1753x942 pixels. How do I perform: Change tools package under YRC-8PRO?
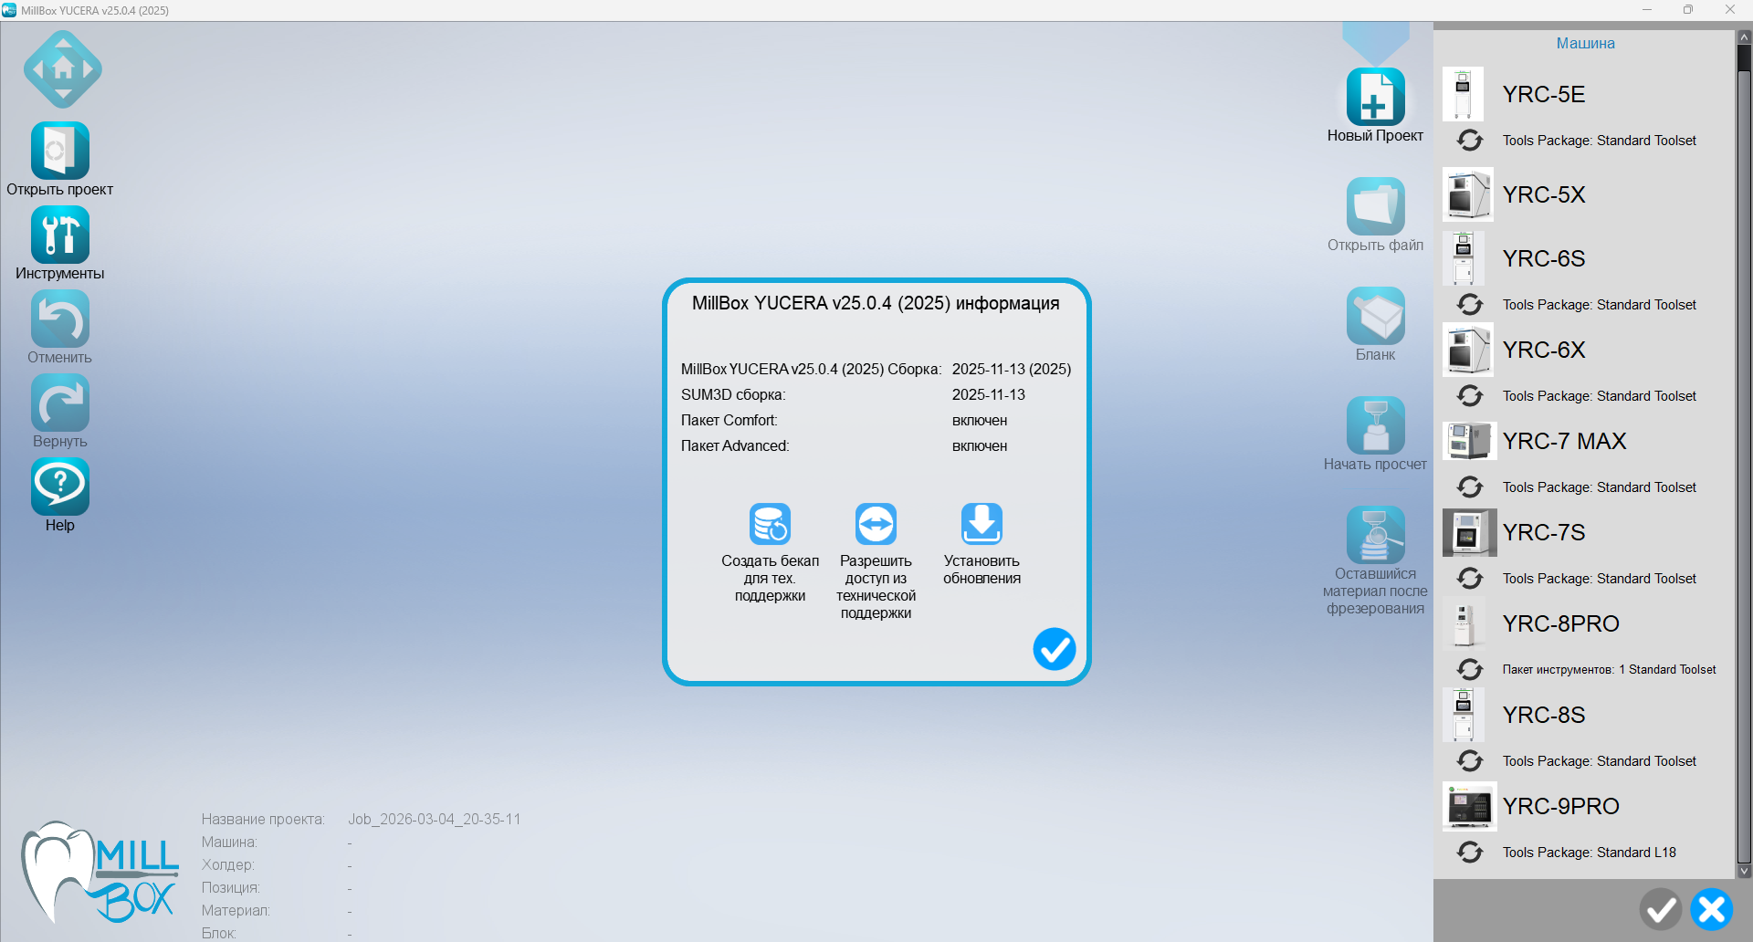(1470, 670)
